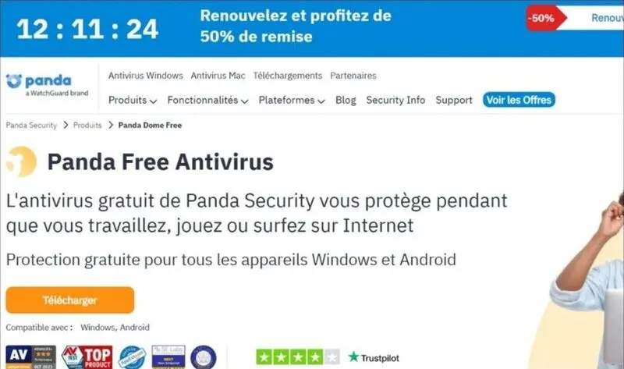
Task: Click the Trustpilot green star rating
Action: tap(298, 357)
